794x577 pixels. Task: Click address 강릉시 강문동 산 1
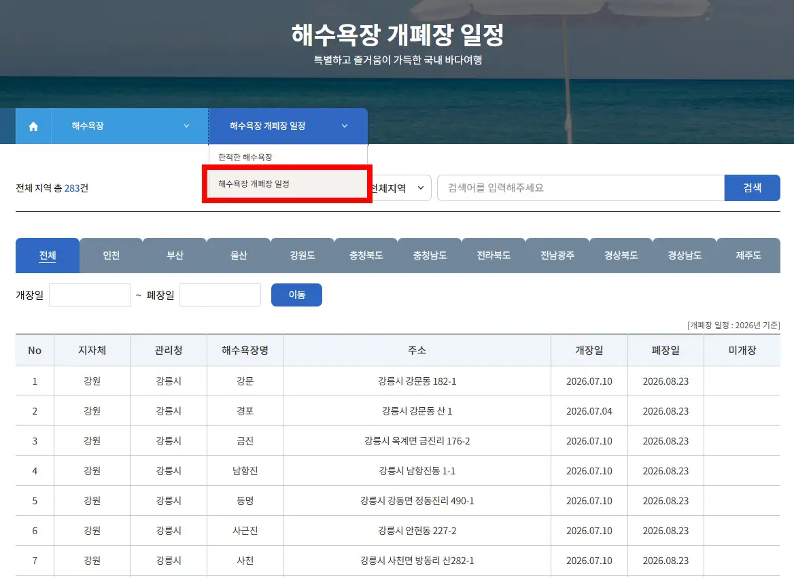417,411
